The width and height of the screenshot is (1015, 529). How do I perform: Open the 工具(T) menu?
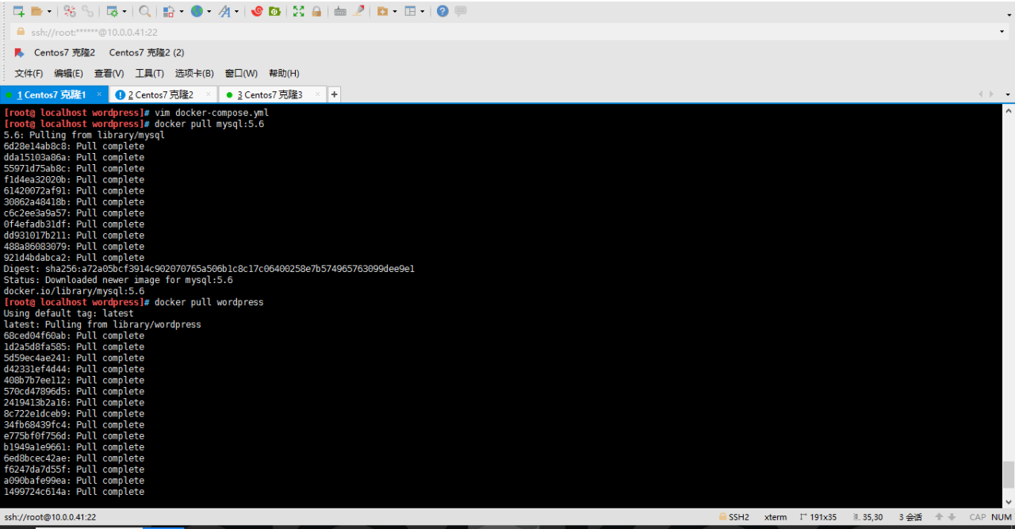pyautogui.click(x=149, y=74)
